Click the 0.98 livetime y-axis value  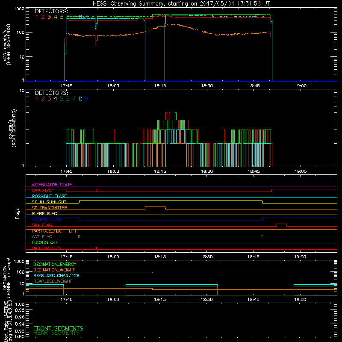(20, 310)
